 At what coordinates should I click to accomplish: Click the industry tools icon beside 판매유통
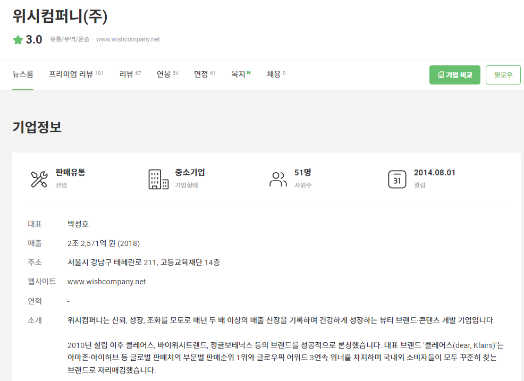pyautogui.click(x=39, y=179)
